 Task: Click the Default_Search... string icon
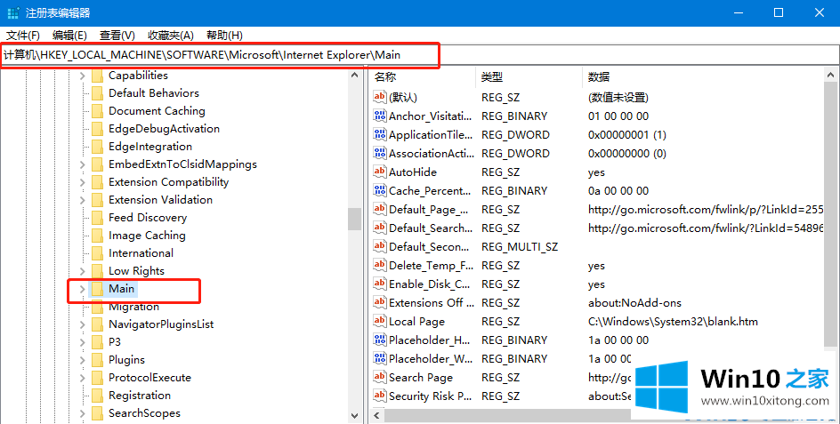pos(380,228)
